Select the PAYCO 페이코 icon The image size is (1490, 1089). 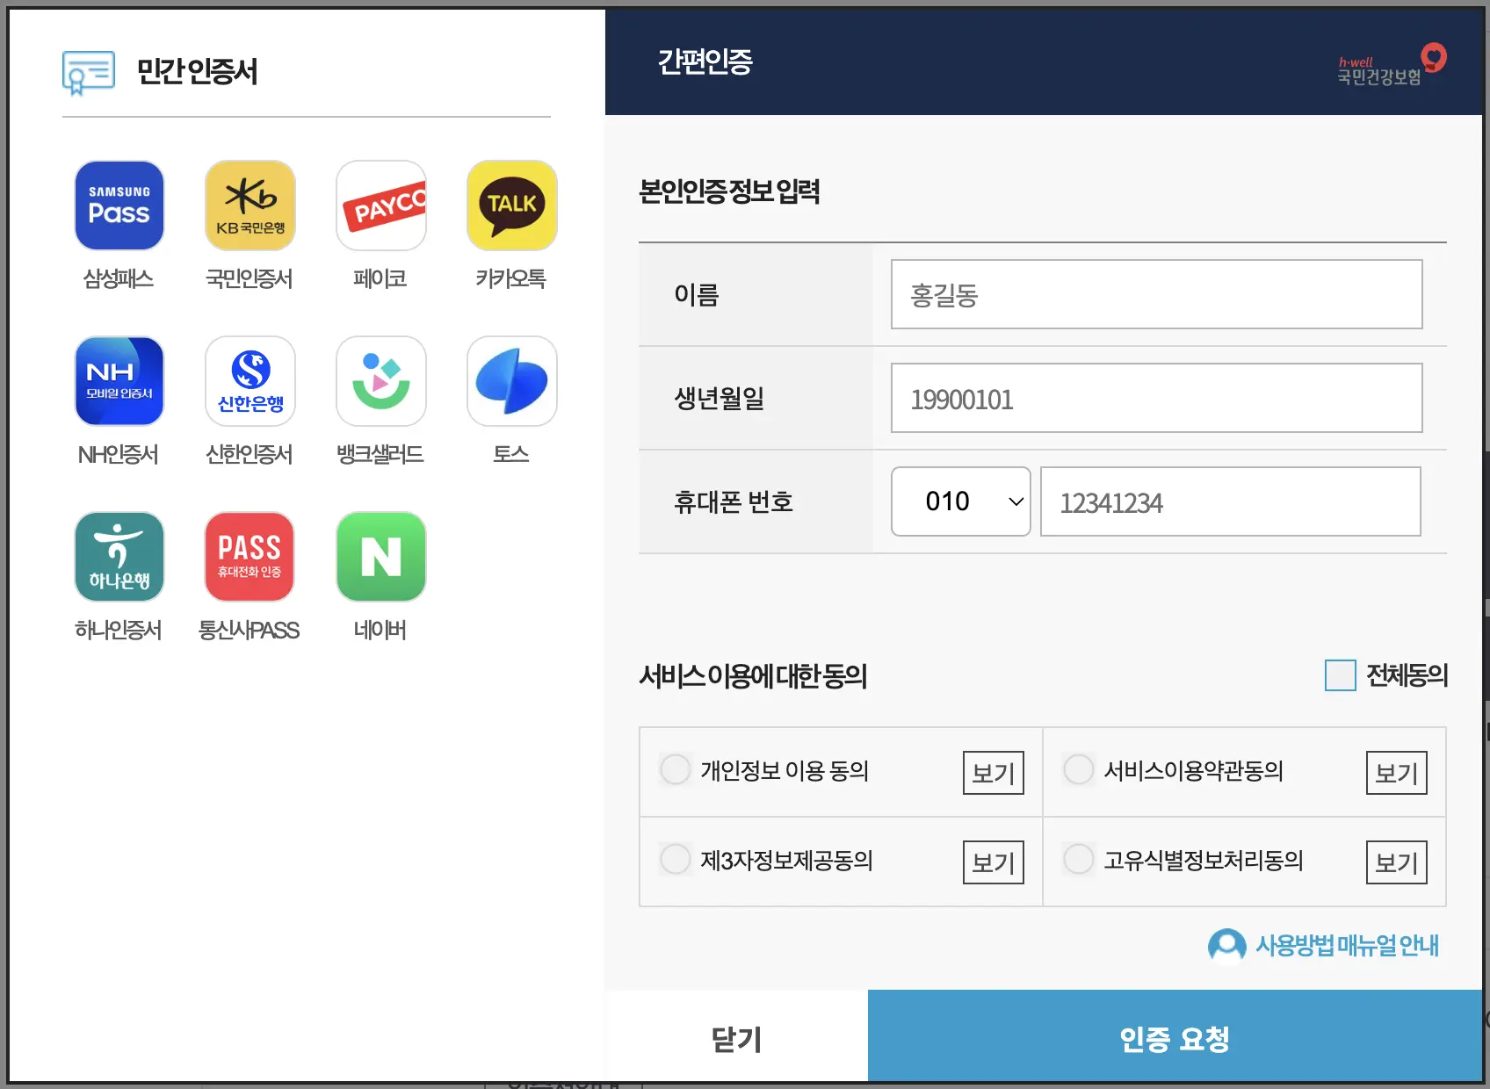tap(381, 206)
